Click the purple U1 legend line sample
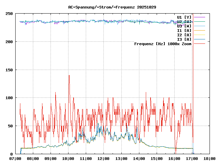This screenshot has height=163, width=217. coord(199,17)
